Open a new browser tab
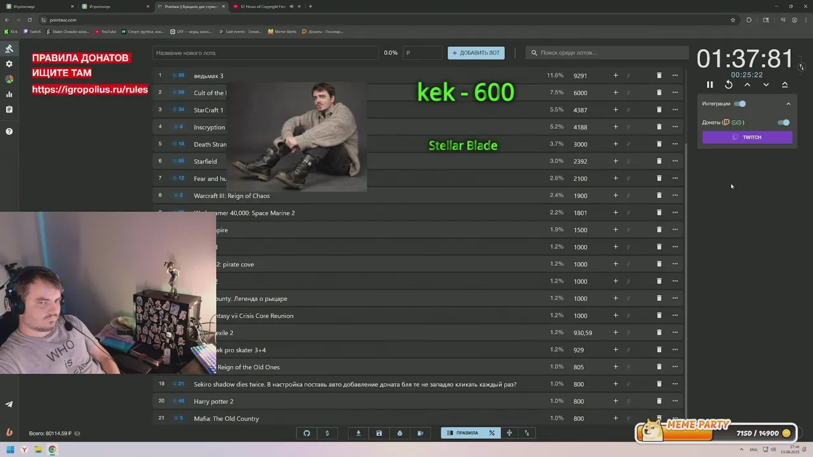 pos(311,6)
